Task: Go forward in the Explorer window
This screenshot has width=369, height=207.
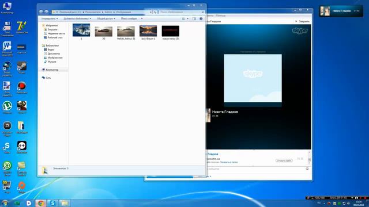Action: coord(46,11)
